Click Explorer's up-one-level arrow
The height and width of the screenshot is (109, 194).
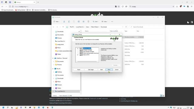click(63, 27)
